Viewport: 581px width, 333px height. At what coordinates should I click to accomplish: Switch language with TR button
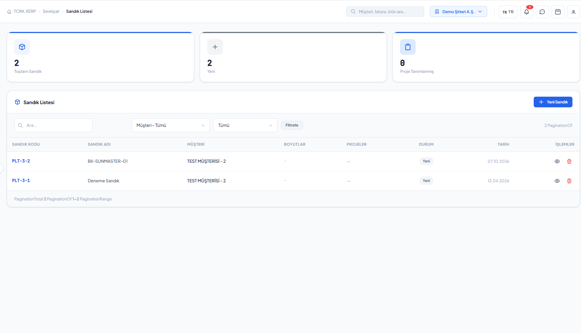(508, 12)
